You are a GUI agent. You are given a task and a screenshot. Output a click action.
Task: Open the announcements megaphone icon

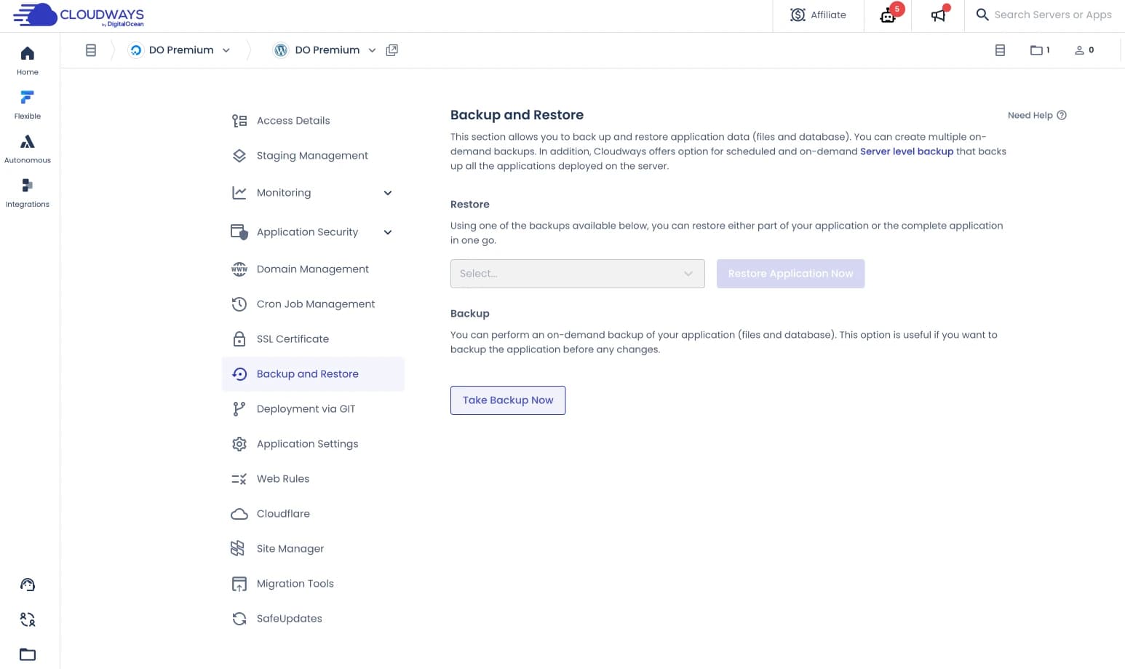click(x=938, y=15)
